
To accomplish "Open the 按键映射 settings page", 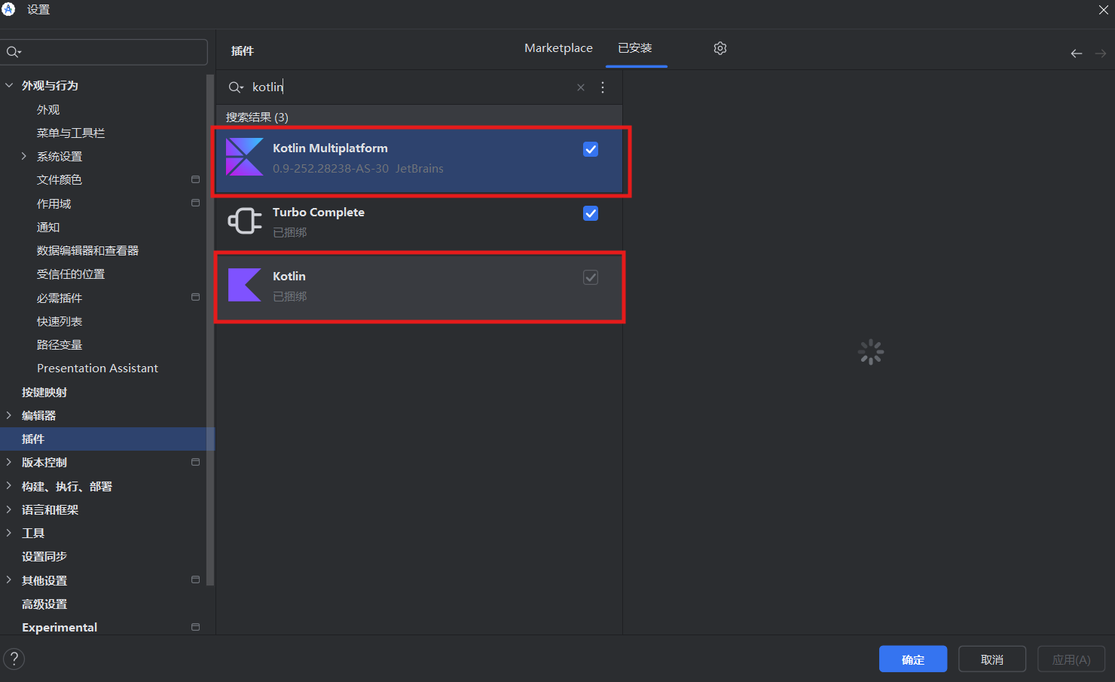I will point(44,392).
